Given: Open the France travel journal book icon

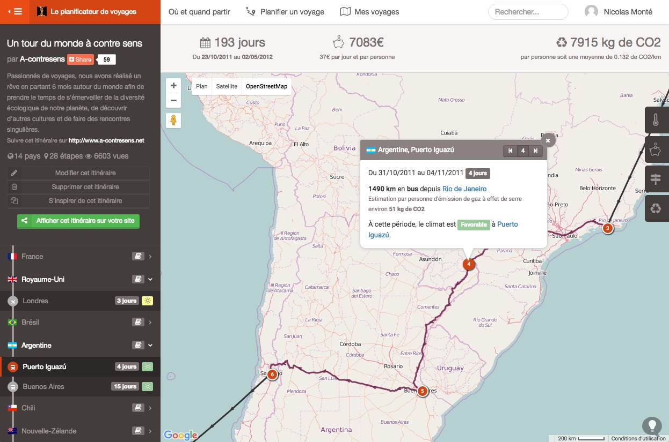Looking at the screenshot, I should 138,257.
